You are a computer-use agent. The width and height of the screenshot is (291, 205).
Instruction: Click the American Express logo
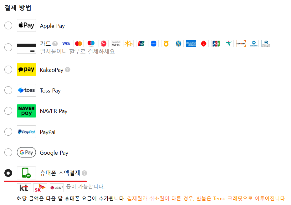point(191,43)
